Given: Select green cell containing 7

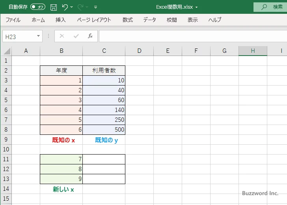Looking at the screenshot, I should click(61, 159).
